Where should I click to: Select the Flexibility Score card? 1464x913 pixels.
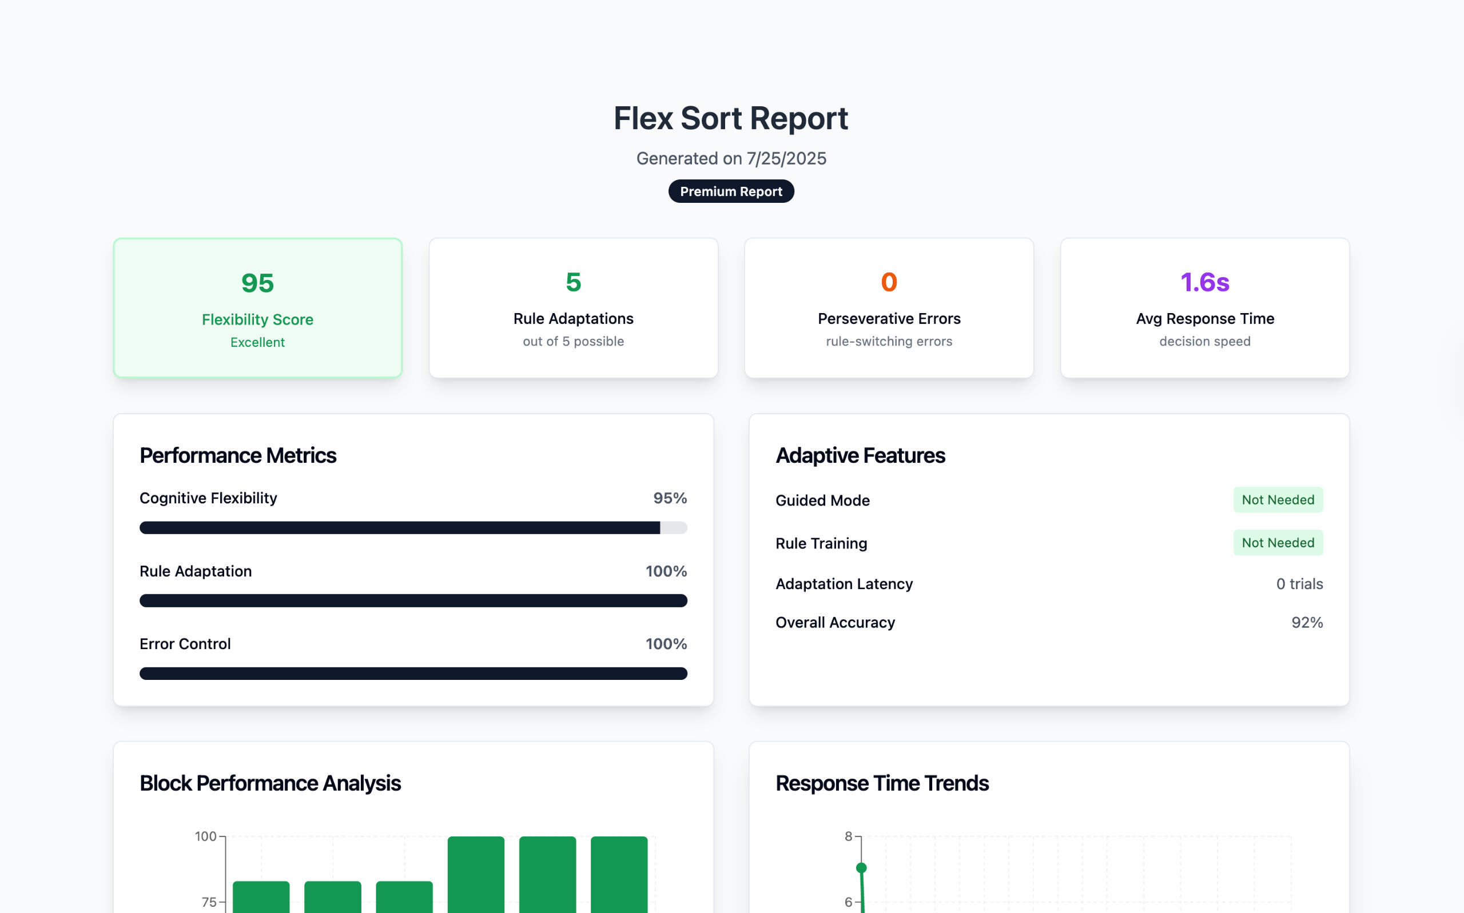click(x=257, y=308)
